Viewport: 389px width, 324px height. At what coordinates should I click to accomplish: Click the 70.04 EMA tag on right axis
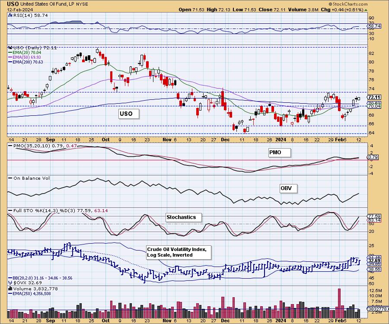375,106
